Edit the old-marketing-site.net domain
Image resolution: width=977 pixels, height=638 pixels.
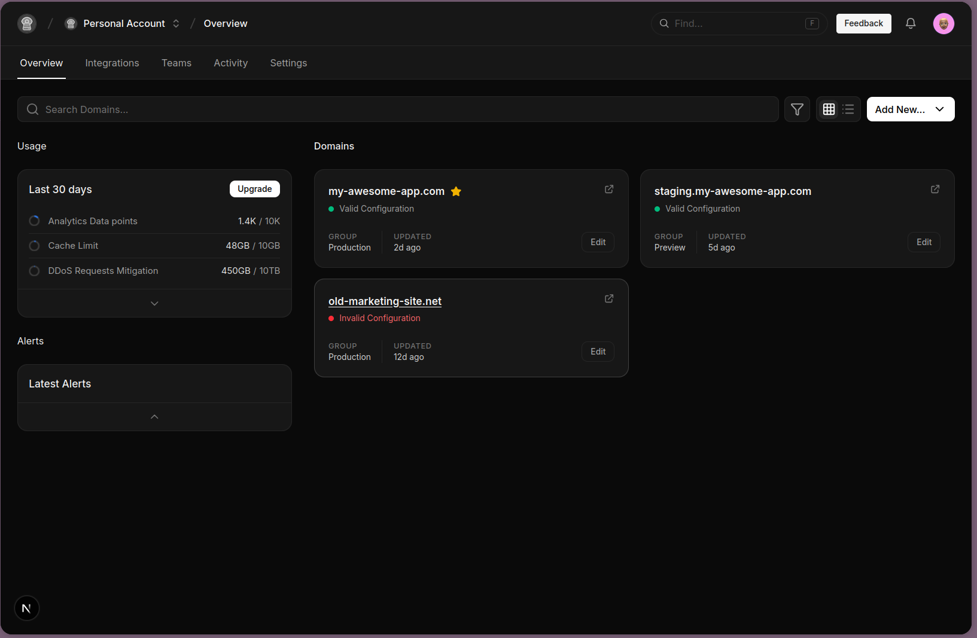point(598,352)
